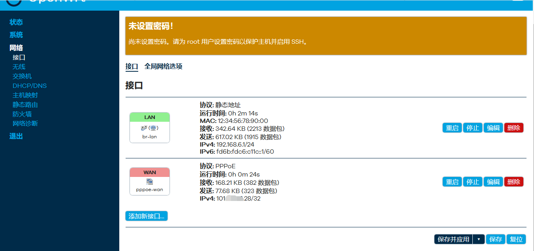Click the OpenWrt logo icon

coord(14,2)
